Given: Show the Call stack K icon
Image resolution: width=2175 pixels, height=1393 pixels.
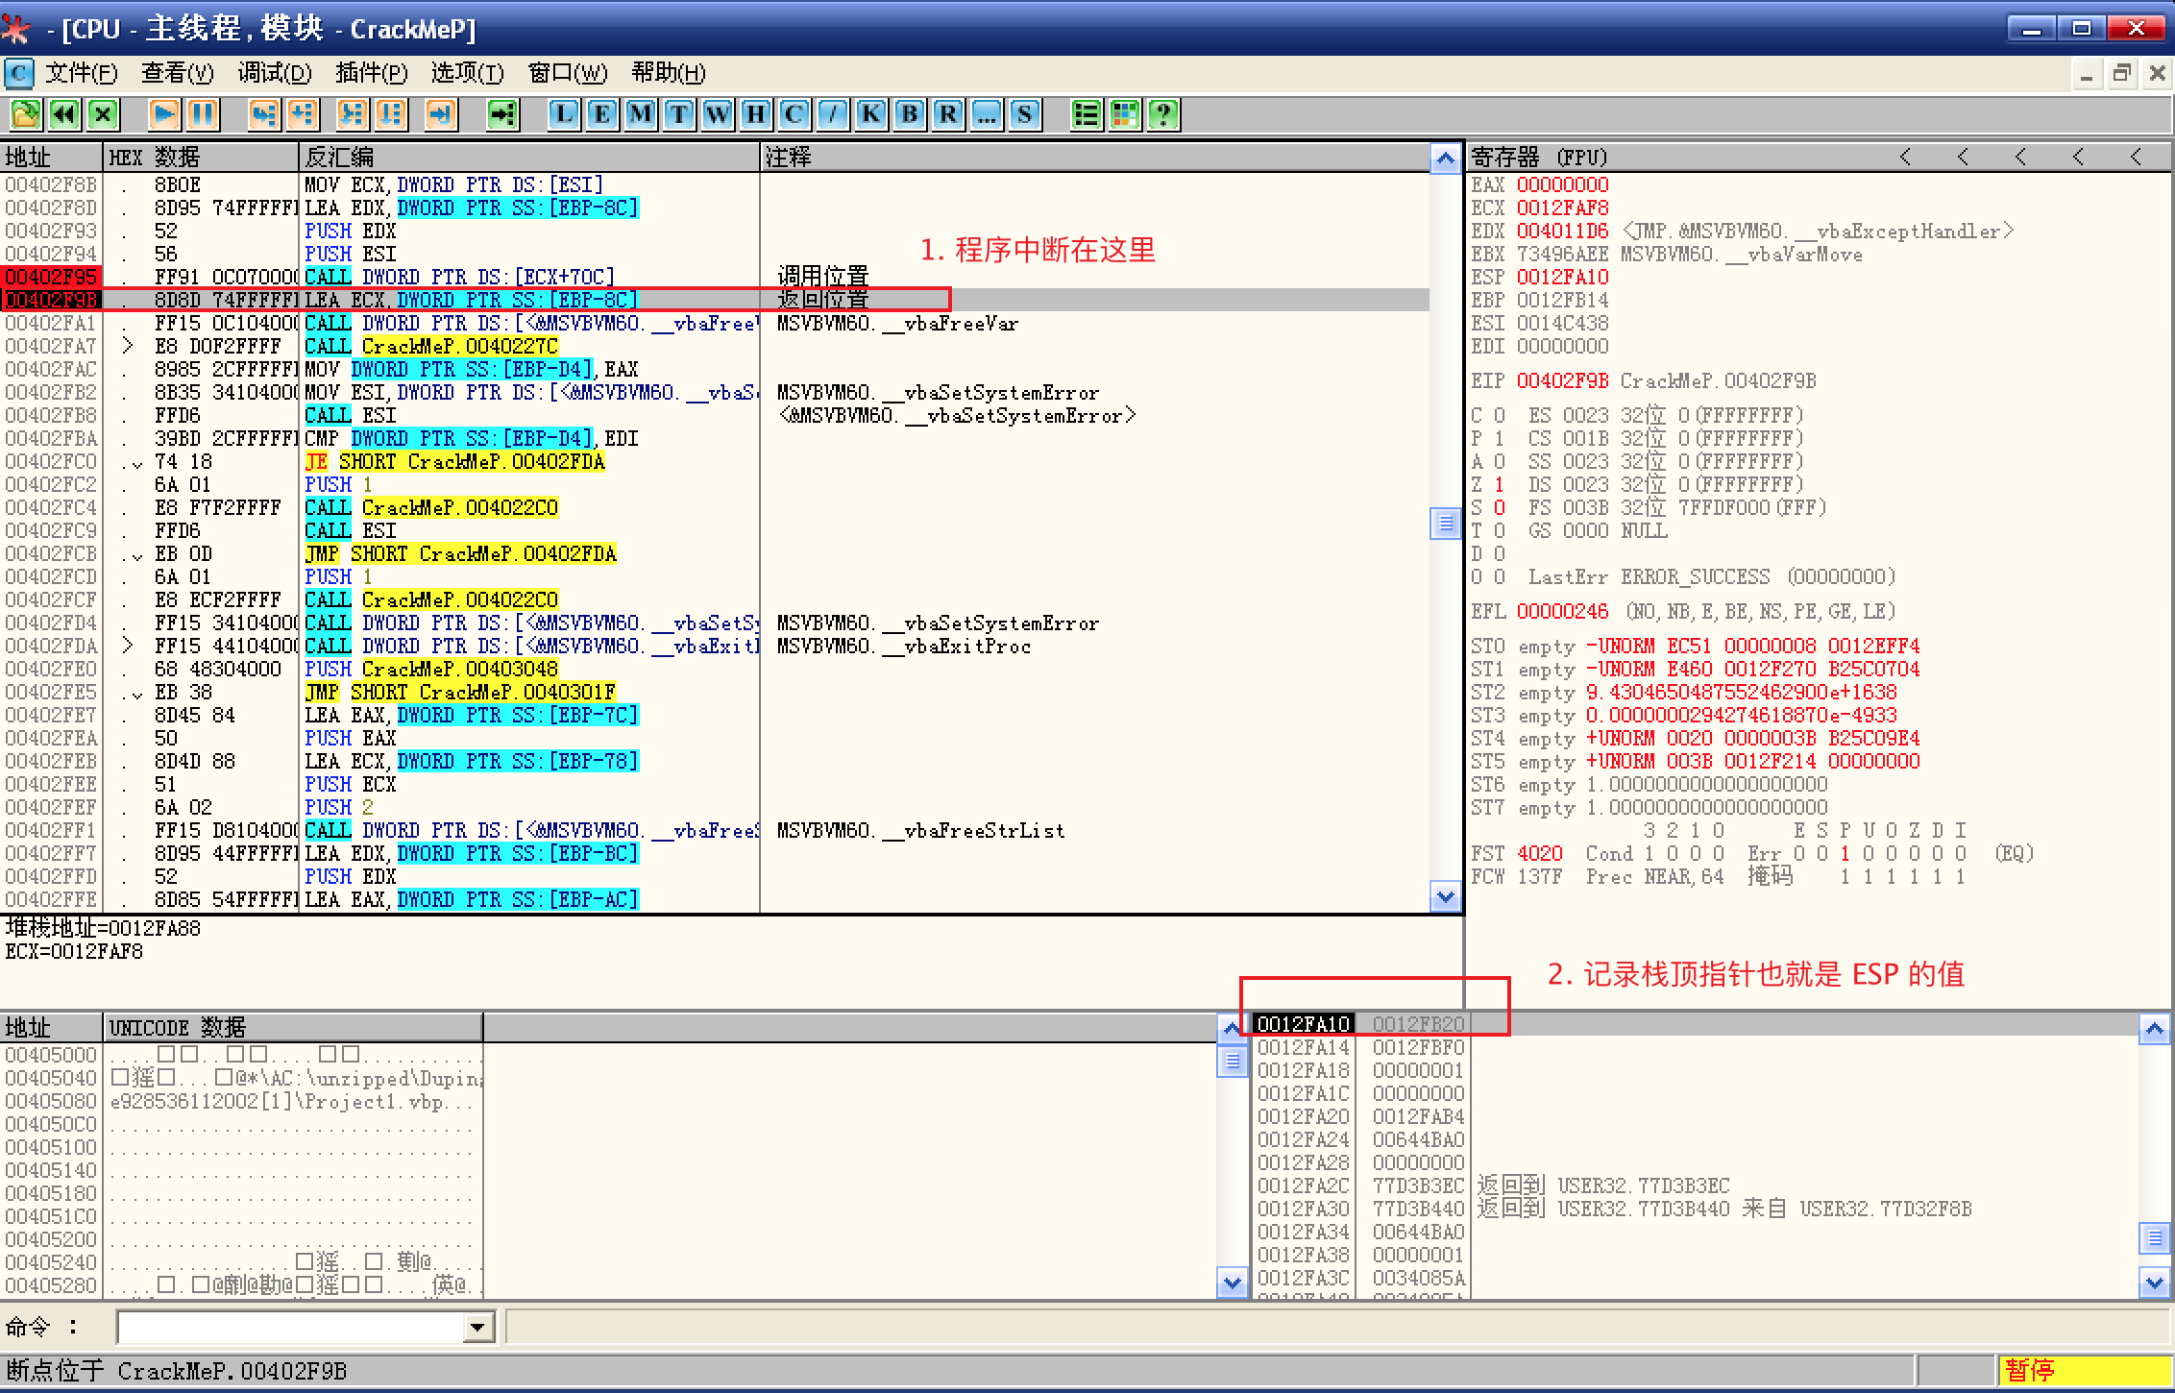Looking at the screenshot, I should pos(870,115).
